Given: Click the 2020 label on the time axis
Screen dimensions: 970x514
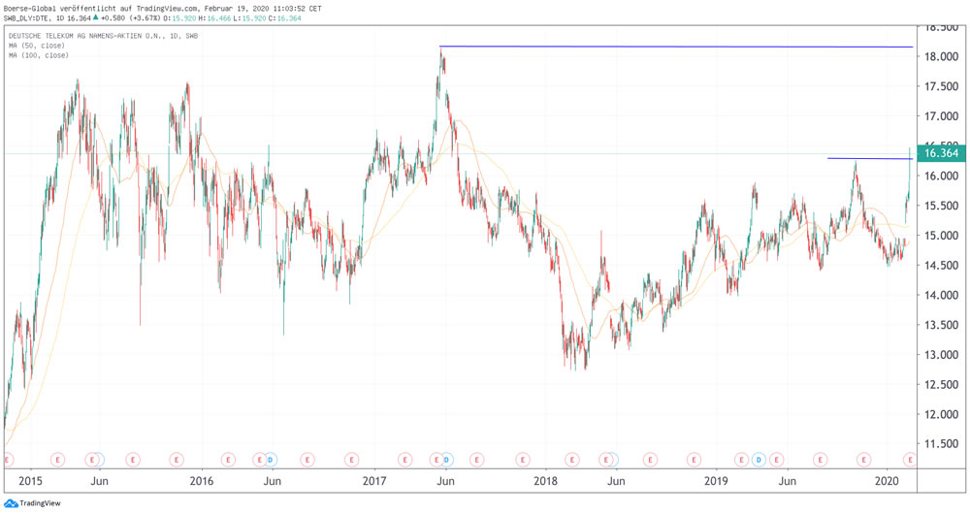Looking at the screenshot, I should click(x=888, y=481).
